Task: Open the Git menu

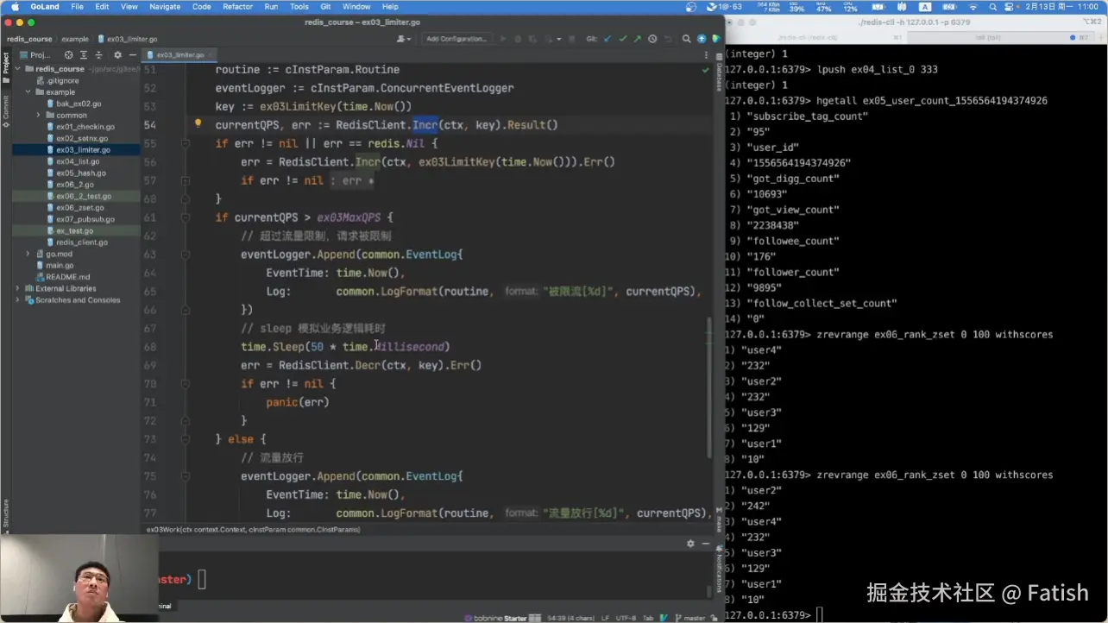Action: pyautogui.click(x=325, y=6)
